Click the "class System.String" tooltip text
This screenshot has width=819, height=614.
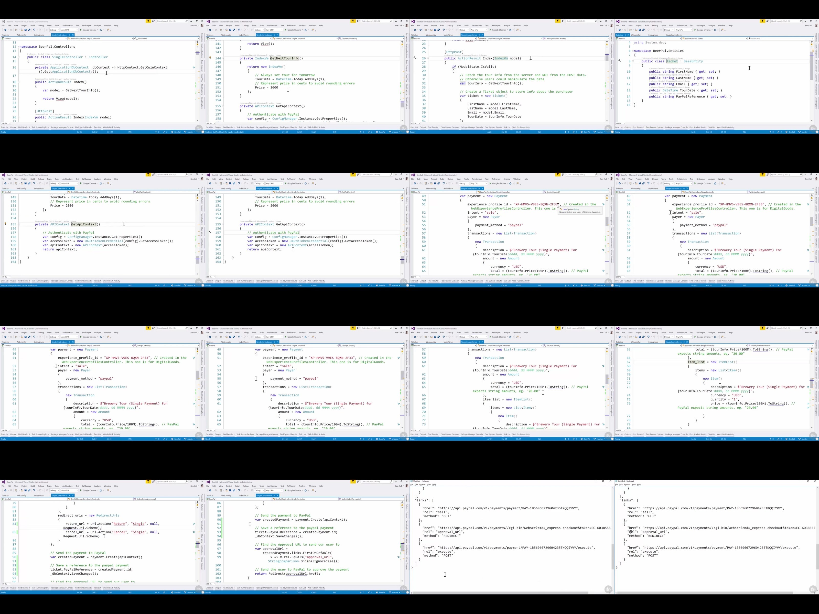click(x=570, y=209)
